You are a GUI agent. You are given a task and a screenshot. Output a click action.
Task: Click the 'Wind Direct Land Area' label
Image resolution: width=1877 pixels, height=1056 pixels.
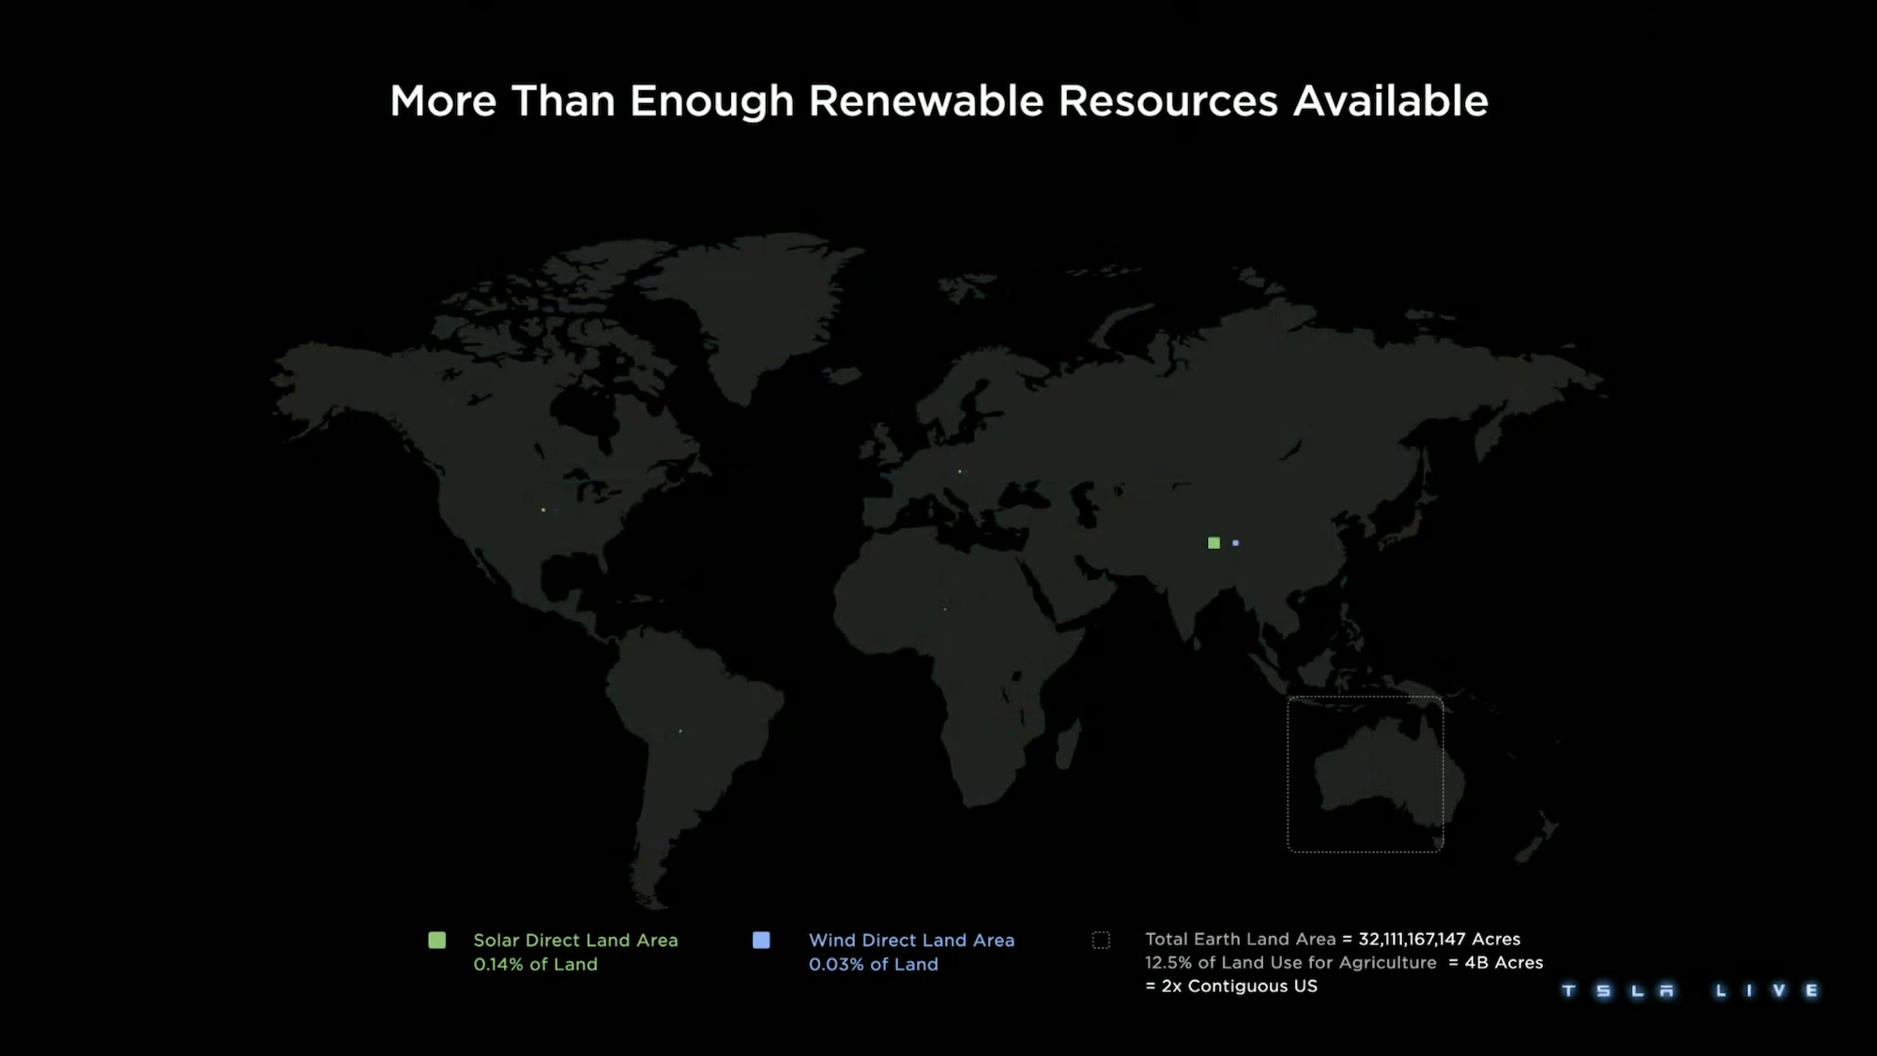coord(911,940)
